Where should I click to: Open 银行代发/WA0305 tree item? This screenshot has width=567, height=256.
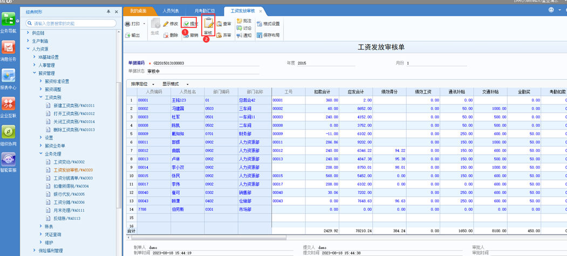pos(69,194)
